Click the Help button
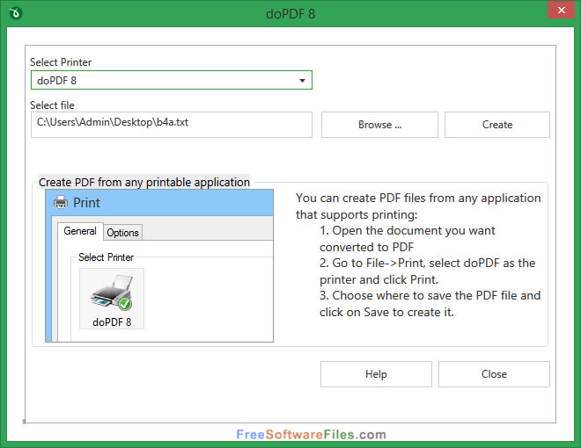The width and height of the screenshot is (581, 448). point(376,374)
